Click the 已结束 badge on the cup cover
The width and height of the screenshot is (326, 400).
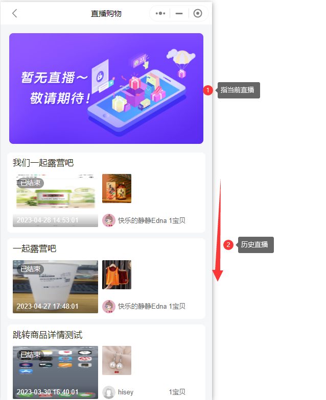[31, 269]
